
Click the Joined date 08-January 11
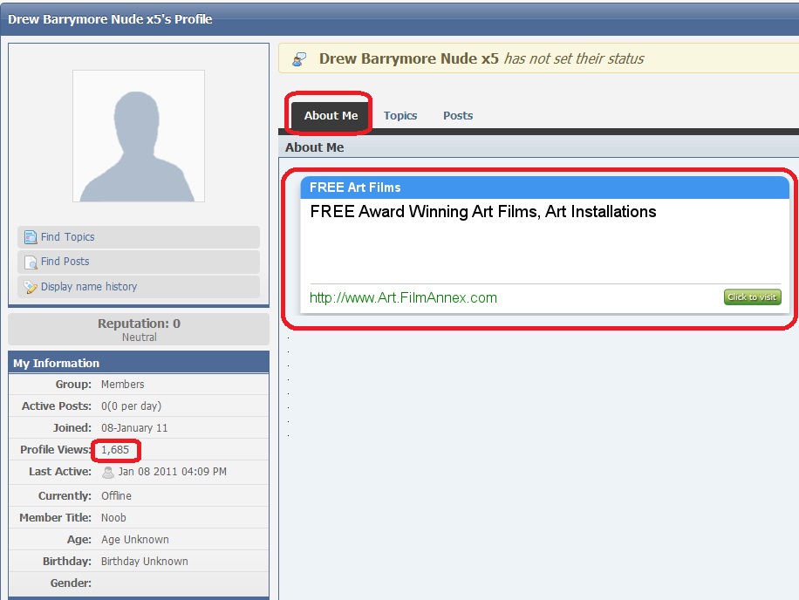point(134,428)
